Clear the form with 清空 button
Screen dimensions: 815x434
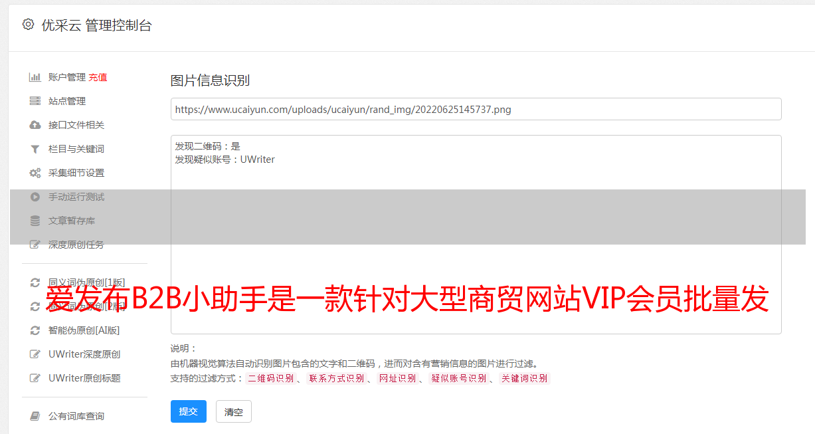(x=234, y=411)
